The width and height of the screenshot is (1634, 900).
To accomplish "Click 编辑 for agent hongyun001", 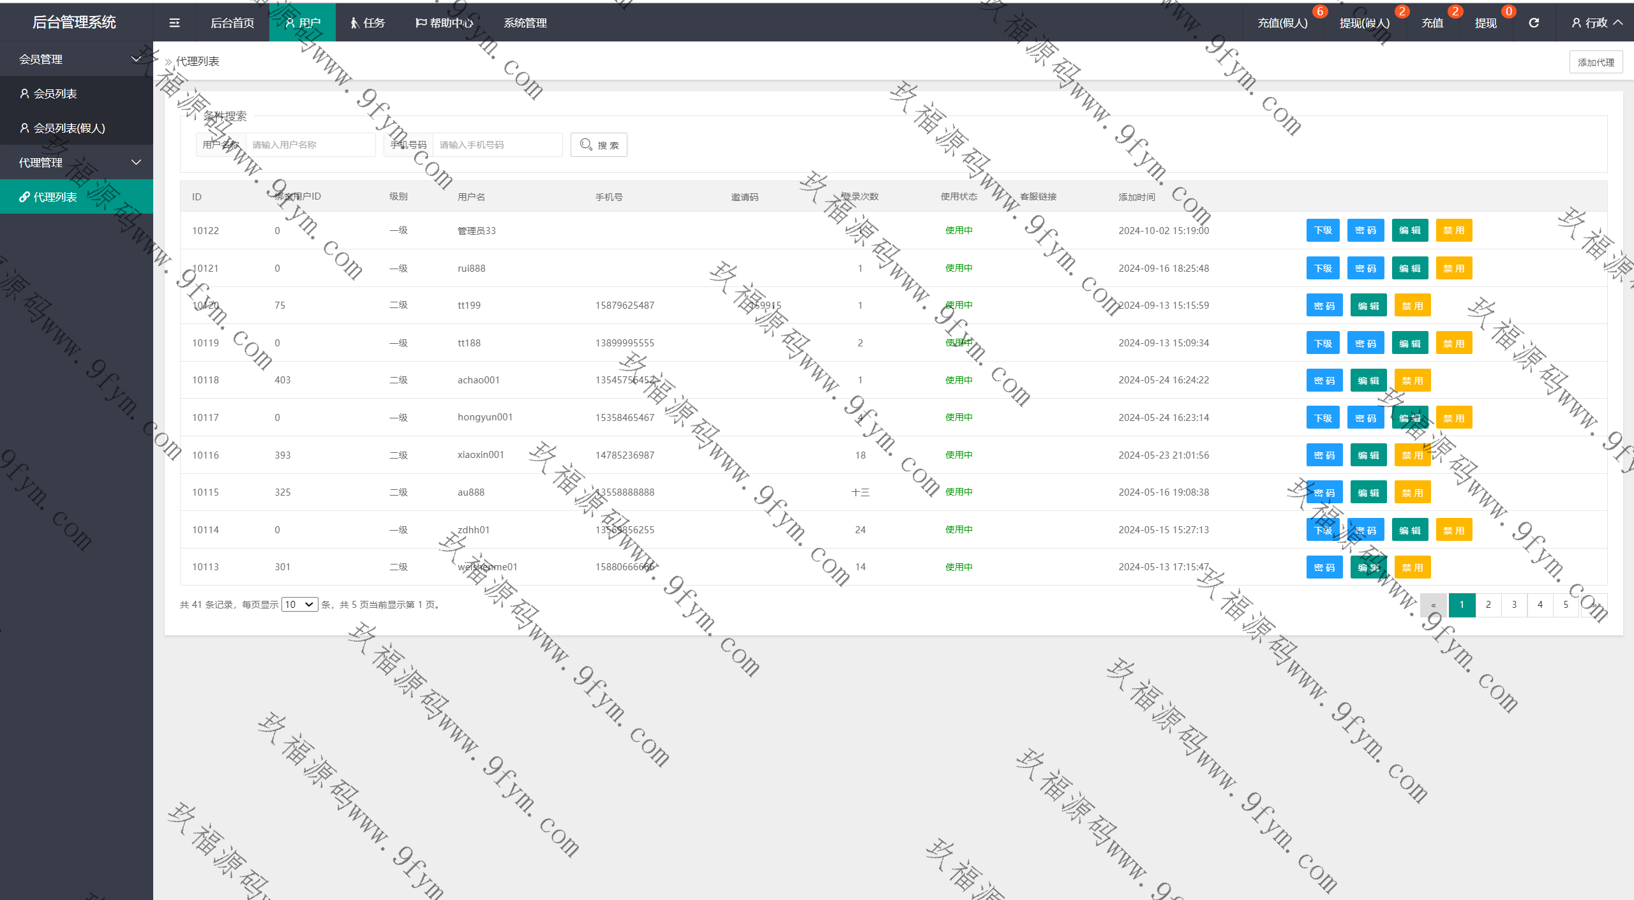I will tap(1409, 418).
